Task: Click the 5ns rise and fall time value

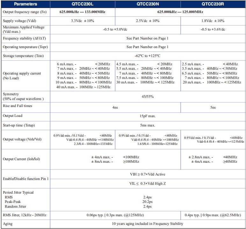Action: click(213, 107)
